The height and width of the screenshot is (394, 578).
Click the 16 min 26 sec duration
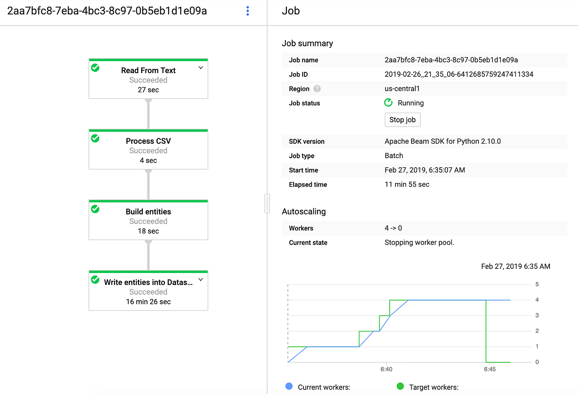coord(148,302)
